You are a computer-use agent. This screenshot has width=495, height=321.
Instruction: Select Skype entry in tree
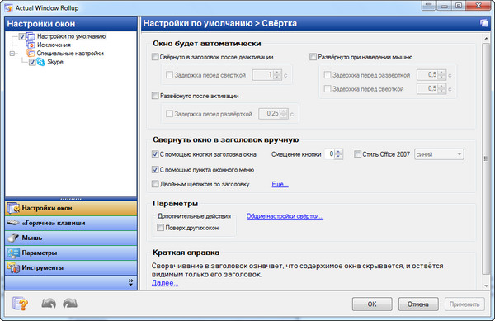point(55,62)
